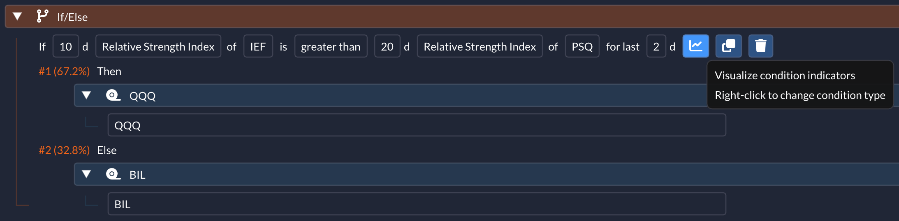Edit the 10 day period field

coord(65,46)
